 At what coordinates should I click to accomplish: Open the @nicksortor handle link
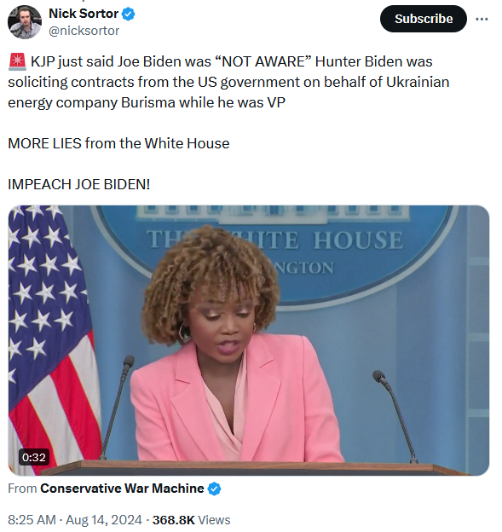[84, 31]
